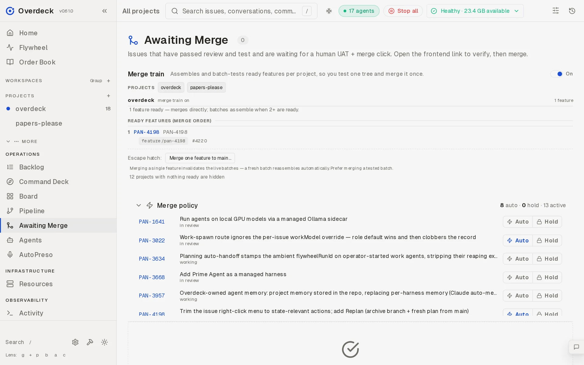The image size is (584, 365).
Task: Open the PAN-3668 issue link
Action: coord(152,277)
